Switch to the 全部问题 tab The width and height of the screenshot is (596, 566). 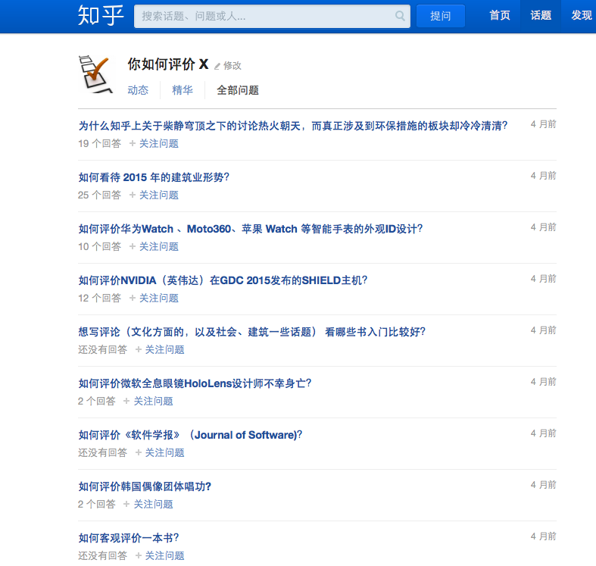point(238,90)
